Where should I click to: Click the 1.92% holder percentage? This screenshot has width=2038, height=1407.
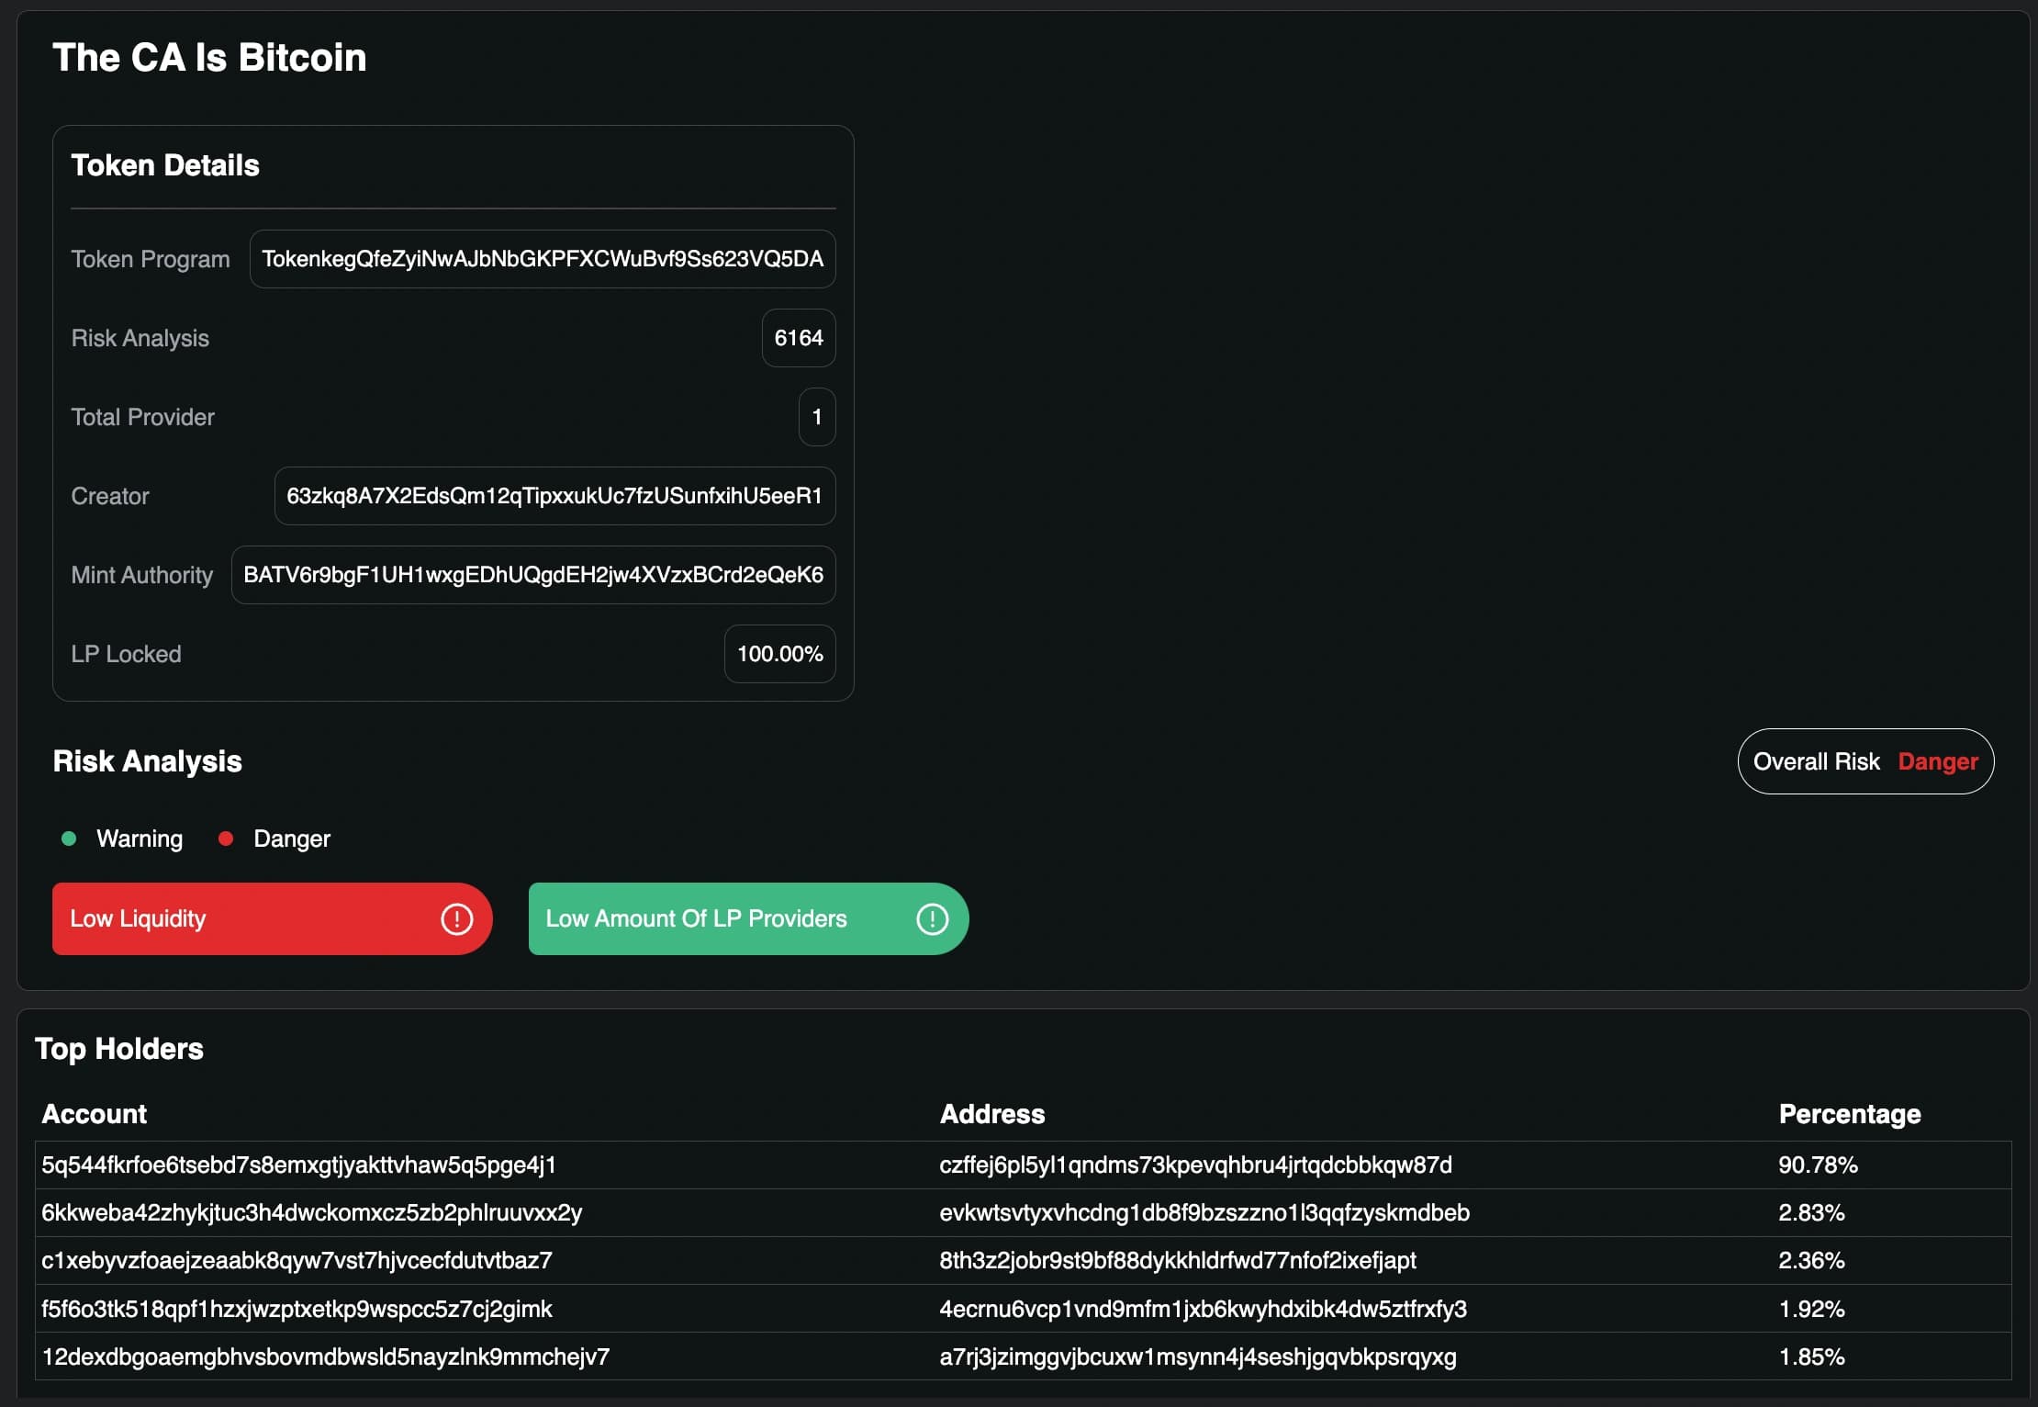point(1811,1309)
